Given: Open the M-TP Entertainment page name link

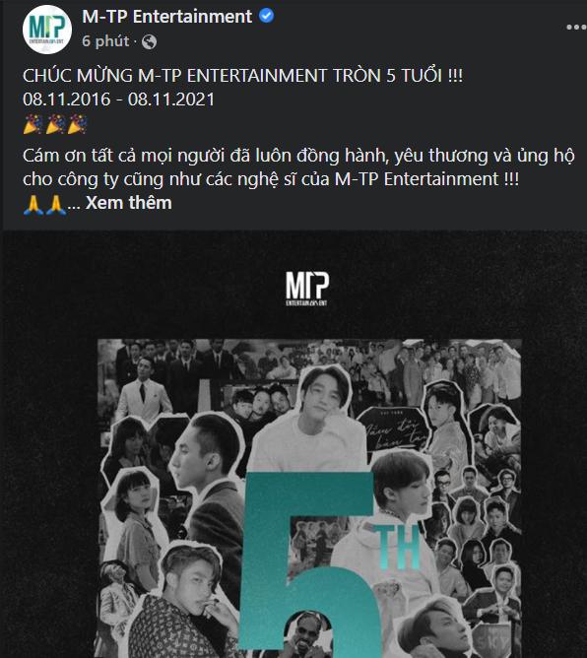Looking at the screenshot, I should pyautogui.click(x=166, y=17).
